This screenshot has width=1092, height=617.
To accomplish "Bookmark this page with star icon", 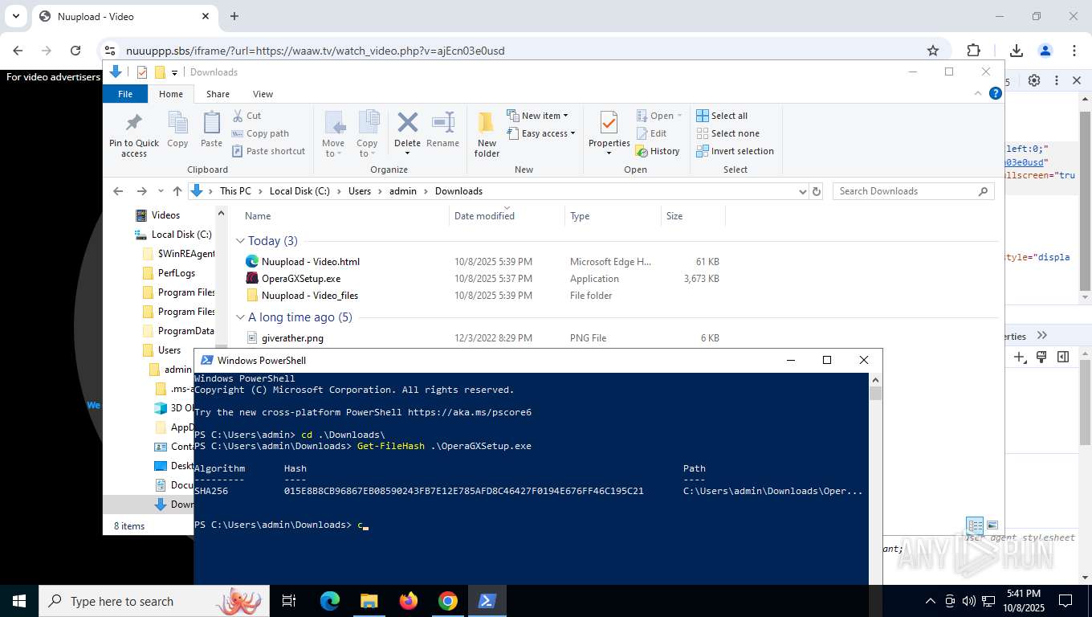I will 933,51.
